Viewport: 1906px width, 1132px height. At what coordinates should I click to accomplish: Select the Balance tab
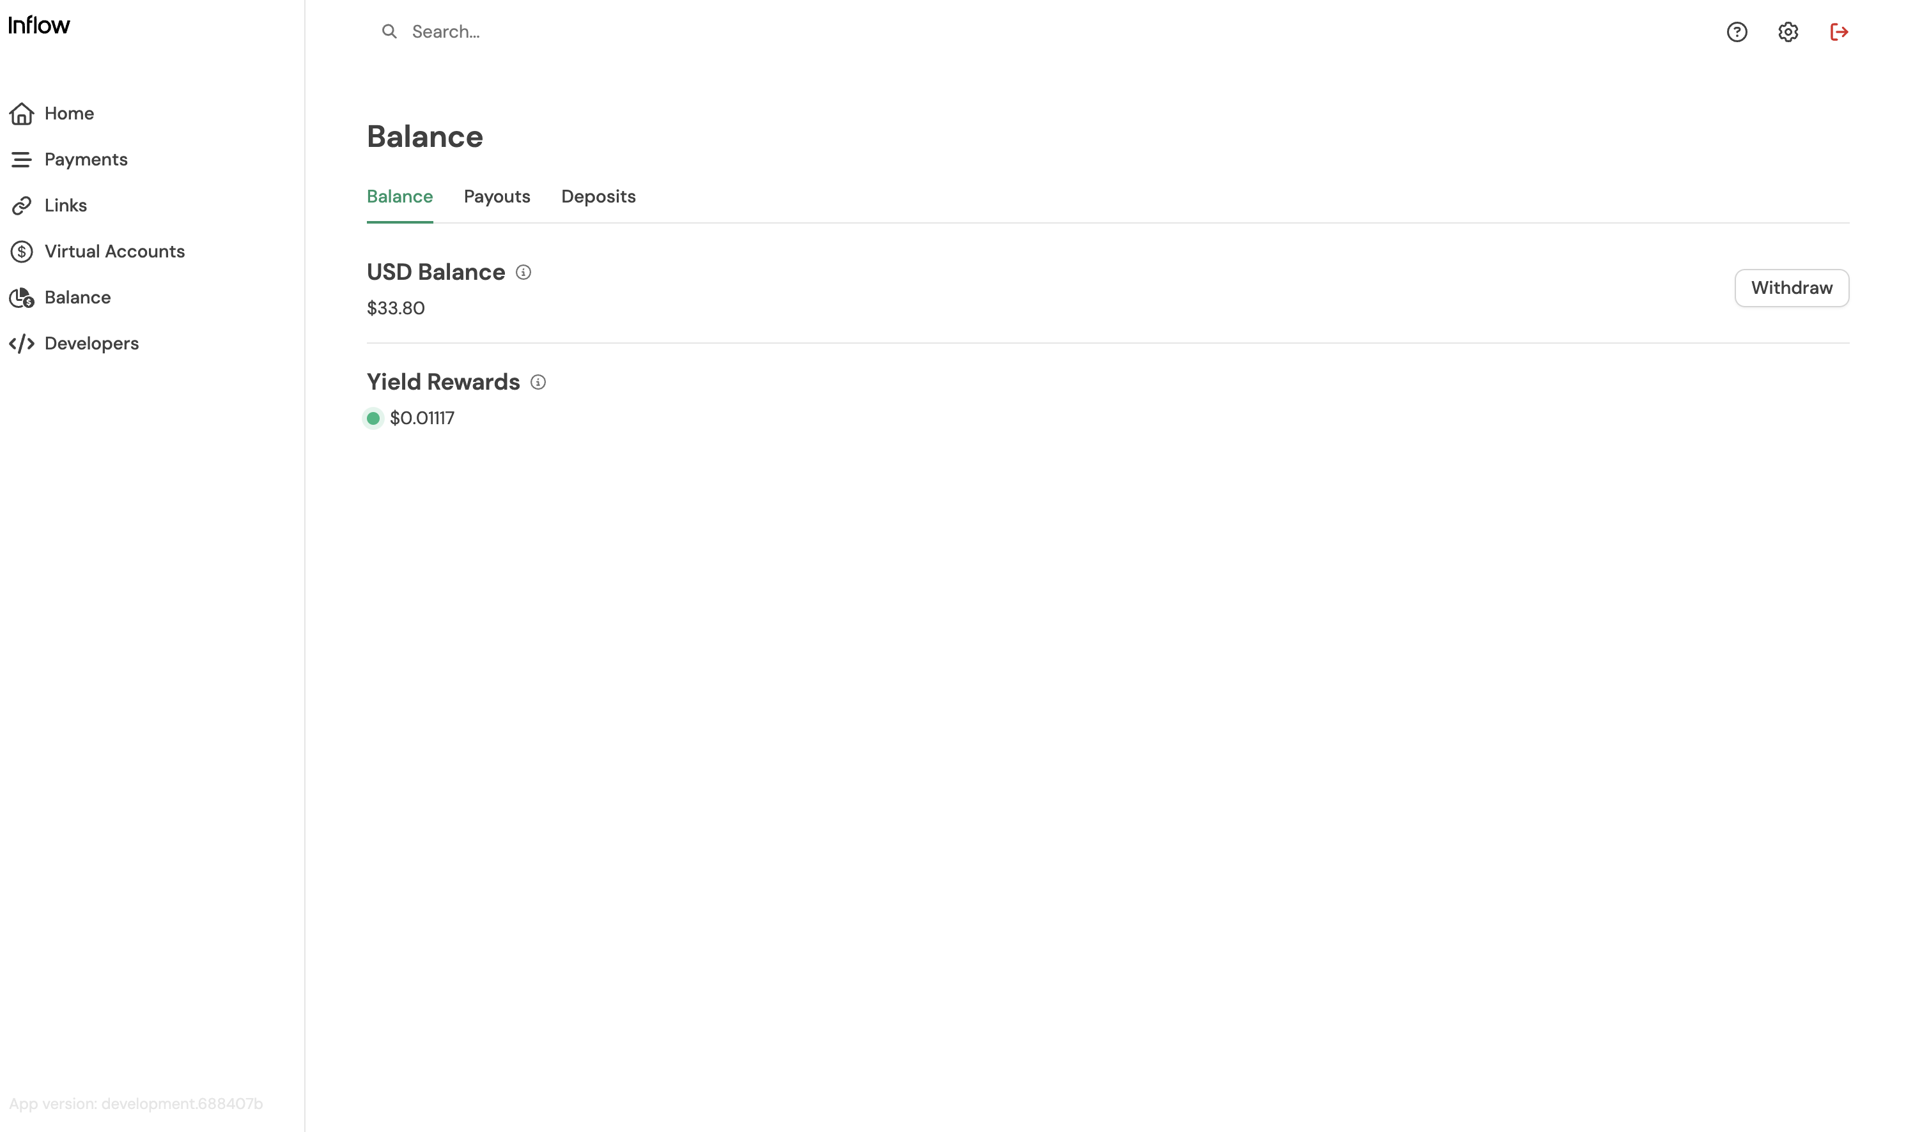[x=400, y=197]
